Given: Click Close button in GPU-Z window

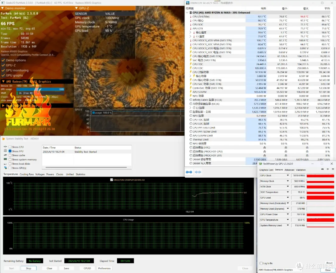Looking at the screenshot, I should [328, 270].
